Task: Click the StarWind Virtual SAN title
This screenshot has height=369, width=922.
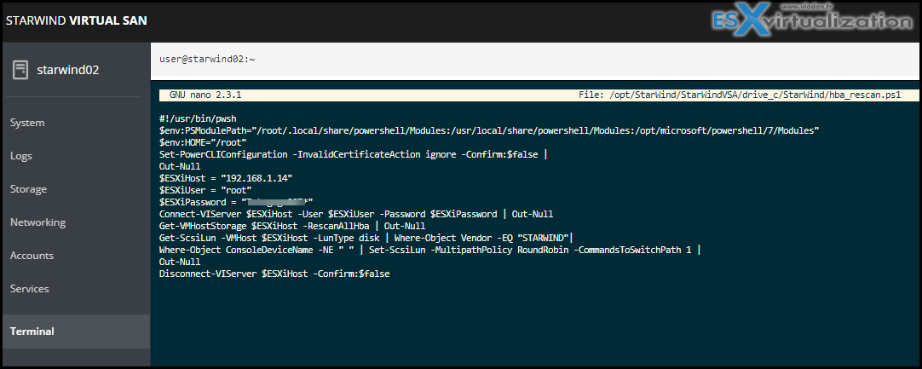Action: [77, 20]
